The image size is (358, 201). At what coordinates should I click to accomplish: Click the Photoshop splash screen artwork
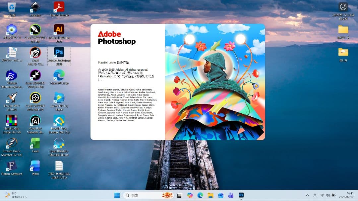click(x=215, y=82)
